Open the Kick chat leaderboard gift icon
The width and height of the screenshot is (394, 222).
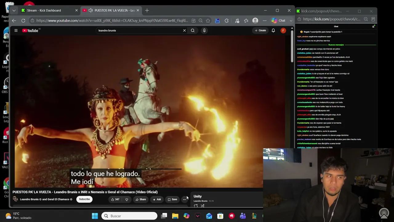(373, 27)
